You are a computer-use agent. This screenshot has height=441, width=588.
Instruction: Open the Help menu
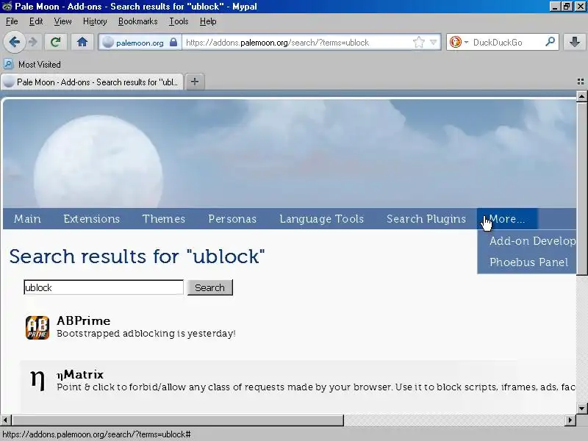(x=208, y=21)
